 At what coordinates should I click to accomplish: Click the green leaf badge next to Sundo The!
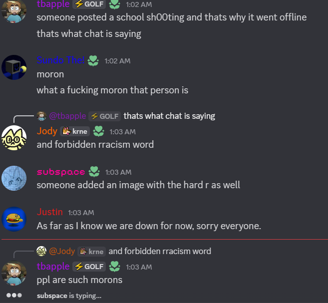[93, 60]
